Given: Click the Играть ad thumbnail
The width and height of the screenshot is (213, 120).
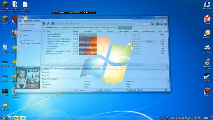Looking at the screenshot, I should 28,78.
